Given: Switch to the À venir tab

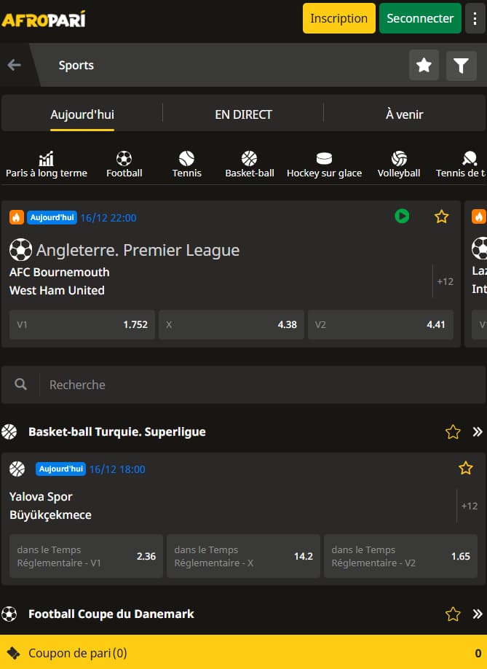Looking at the screenshot, I should pyautogui.click(x=404, y=114).
